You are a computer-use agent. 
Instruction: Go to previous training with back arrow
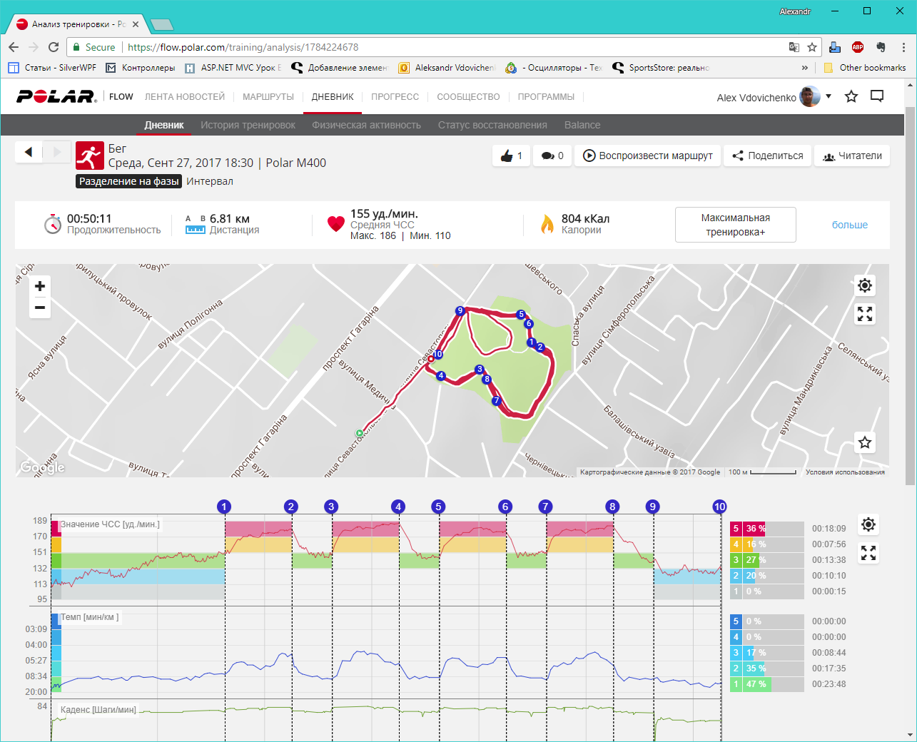[29, 152]
